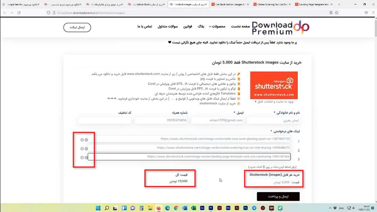Open Adobe Premiere Pro from the taskbar
Image resolution: width=377 pixels, height=212 pixels.
point(211,208)
